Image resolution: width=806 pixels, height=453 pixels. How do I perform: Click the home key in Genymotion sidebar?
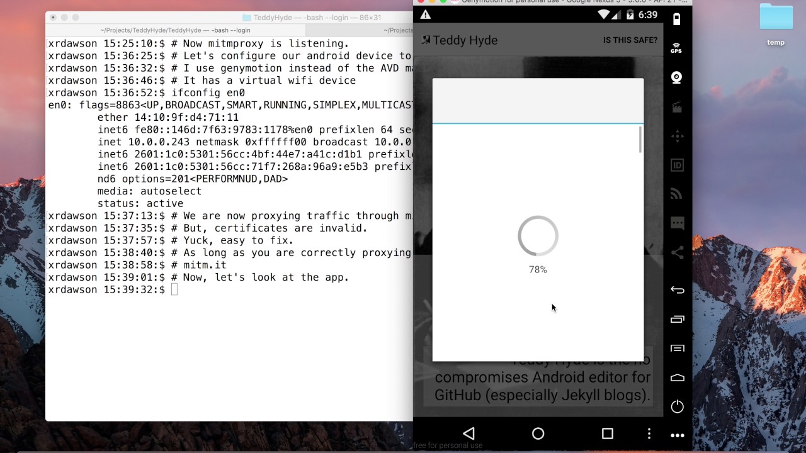click(x=677, y=377)
